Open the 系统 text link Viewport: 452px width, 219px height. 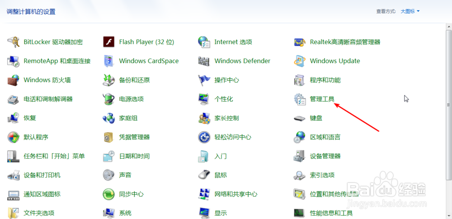pyautogui.click(x=125, y=213)
